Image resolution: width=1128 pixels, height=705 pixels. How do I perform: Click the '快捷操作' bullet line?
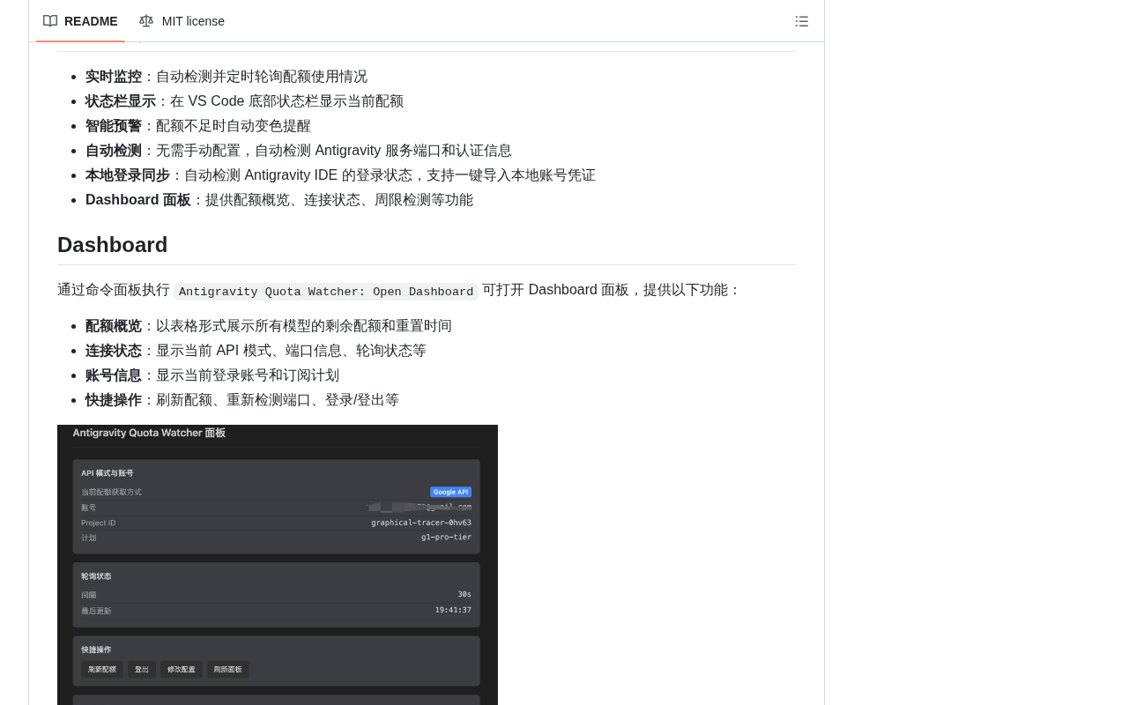pyautogui.click(x=242, y=400)
